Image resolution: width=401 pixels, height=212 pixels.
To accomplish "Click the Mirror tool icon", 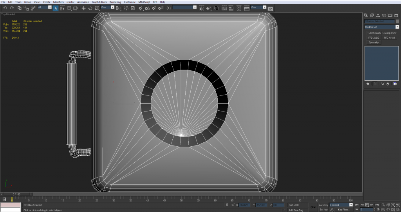I will tap(201, 8).
